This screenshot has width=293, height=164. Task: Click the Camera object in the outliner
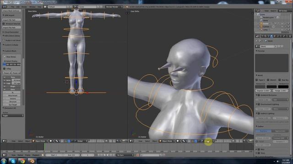(x=266, y=26)
